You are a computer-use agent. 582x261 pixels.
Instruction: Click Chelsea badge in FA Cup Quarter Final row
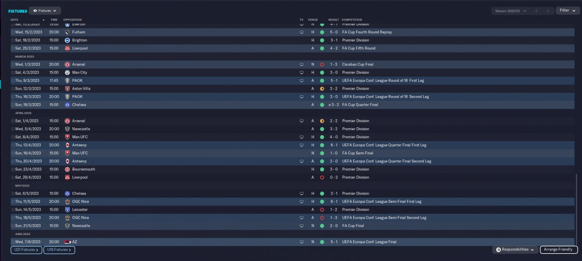[67, 105]
